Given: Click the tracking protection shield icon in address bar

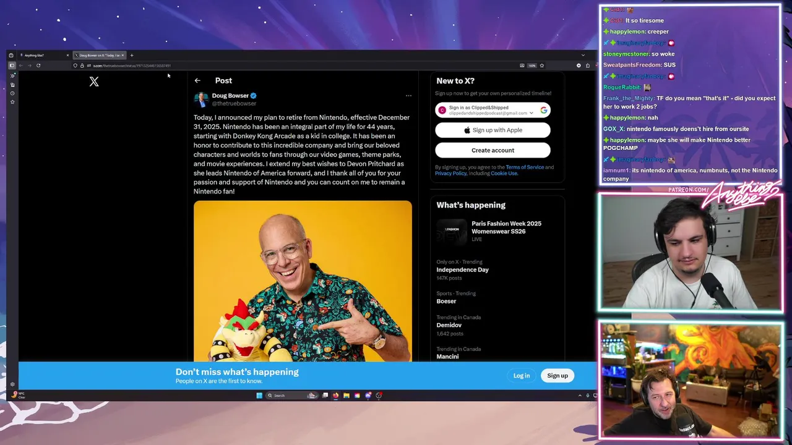Looking at the screenshot, I should (75, 66).
